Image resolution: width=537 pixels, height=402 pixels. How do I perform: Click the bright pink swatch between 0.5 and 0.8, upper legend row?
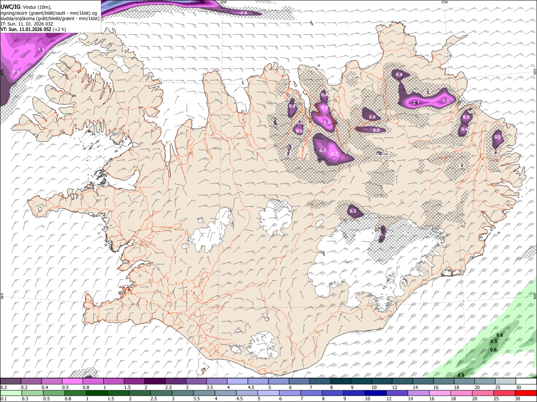[x=72, y=381]
